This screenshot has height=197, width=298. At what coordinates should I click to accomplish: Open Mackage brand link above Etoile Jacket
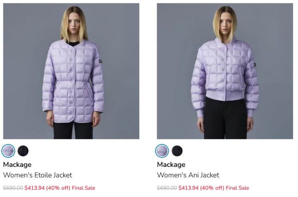click(17, 165)
